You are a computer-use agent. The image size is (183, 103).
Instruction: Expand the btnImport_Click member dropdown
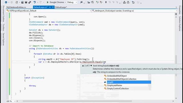coord(176,11)
